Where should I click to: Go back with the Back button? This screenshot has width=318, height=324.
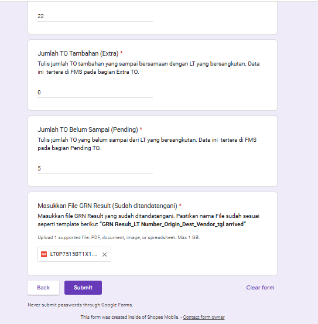point(43,288)
